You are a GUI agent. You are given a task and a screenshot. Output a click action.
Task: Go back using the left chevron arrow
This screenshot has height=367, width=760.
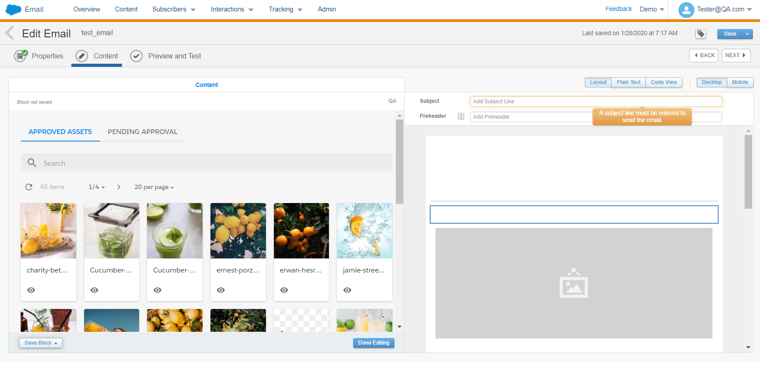point(10,33)
